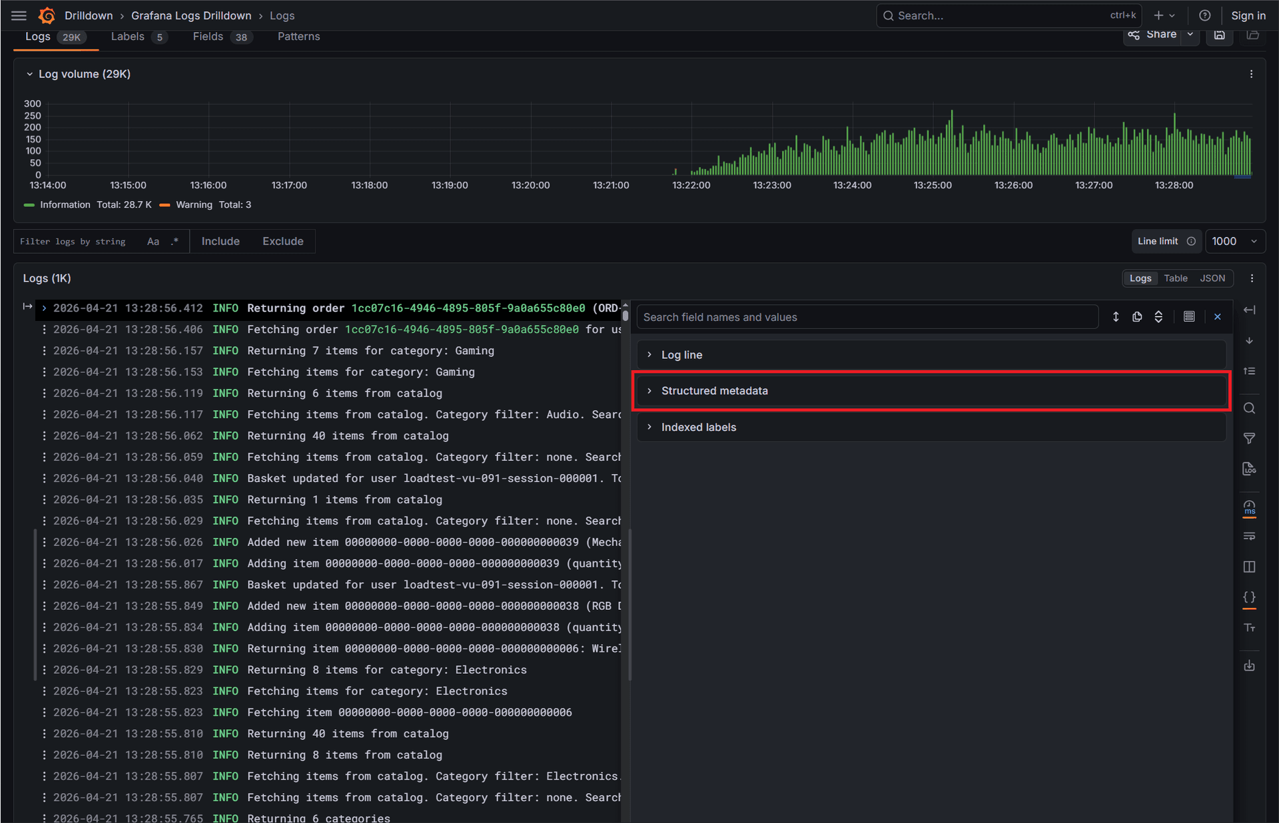Click the font size Tt icon
The image size is (1279, 823).
tap(1250, 627)
